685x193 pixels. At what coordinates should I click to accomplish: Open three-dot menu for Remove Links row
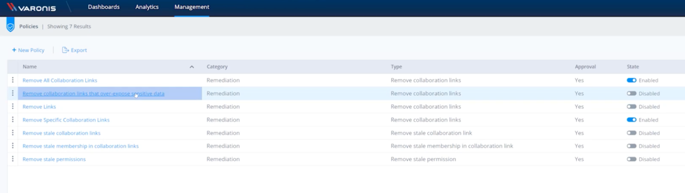[x=12, y=107]
